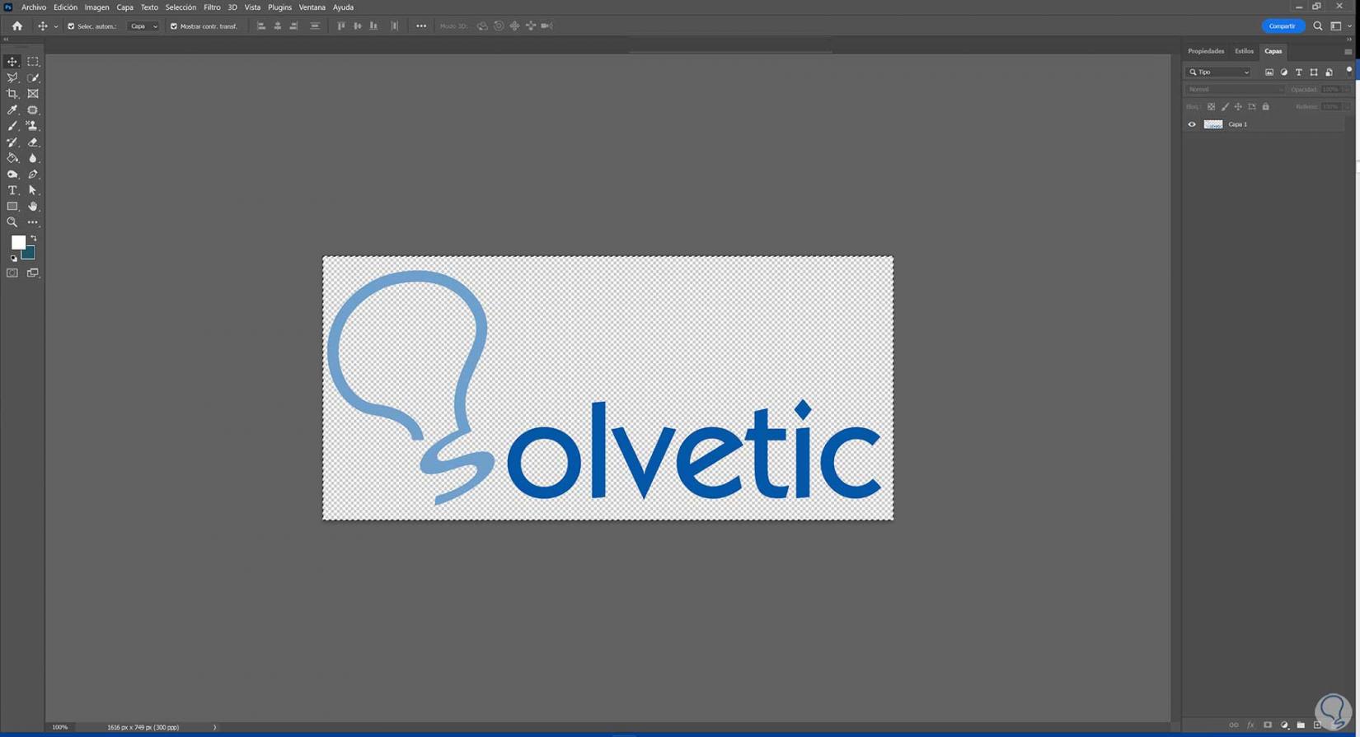Select the Path Selection arrow tool
The height and width of the screenshot is (737, 1360).
33,190
